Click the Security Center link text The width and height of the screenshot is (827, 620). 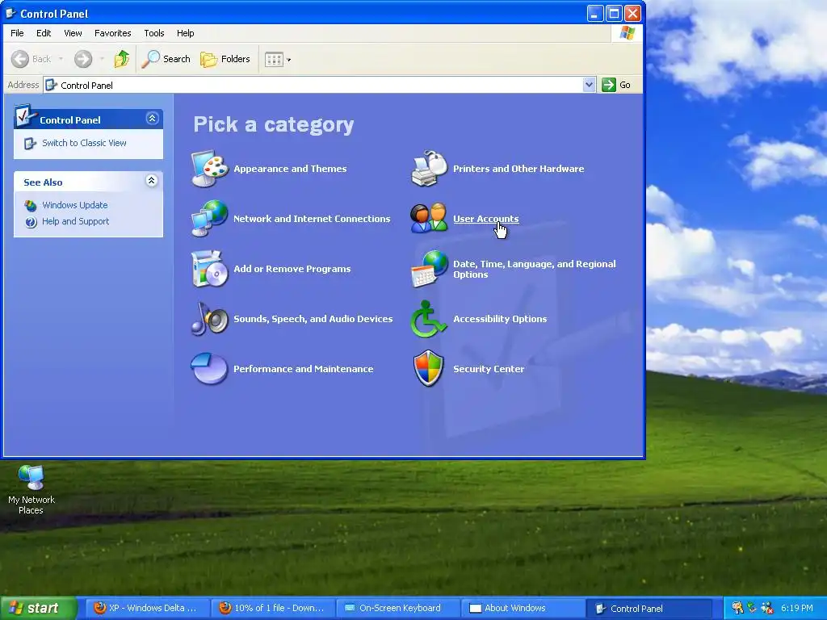489,369
